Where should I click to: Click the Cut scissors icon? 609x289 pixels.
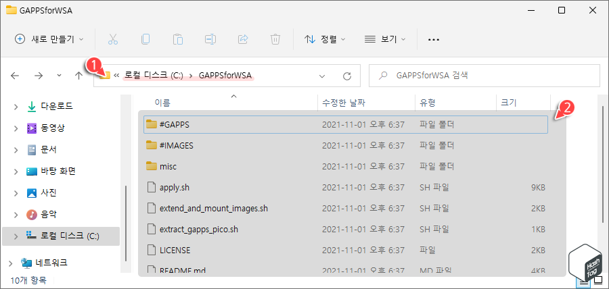[x=113, y=39]
